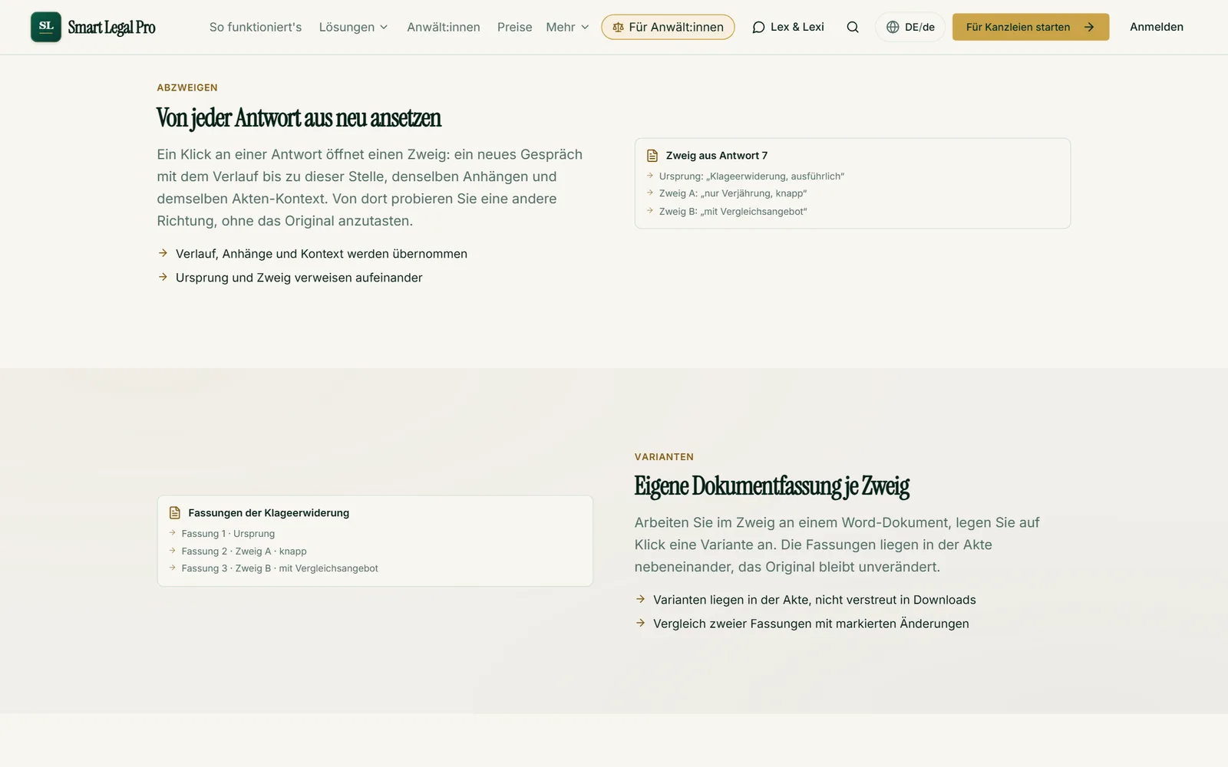Go to the Preise page
Image resolution: width=1228 pixels, height=767 pixels.
tap(514, 27)
